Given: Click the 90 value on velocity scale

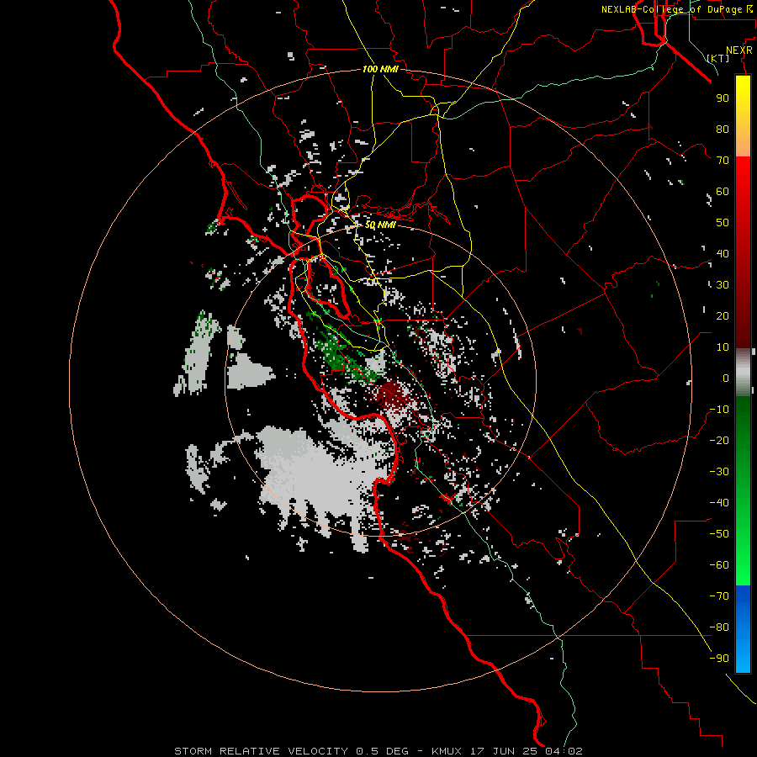Looking at the screenshot, I should [723, 98].
